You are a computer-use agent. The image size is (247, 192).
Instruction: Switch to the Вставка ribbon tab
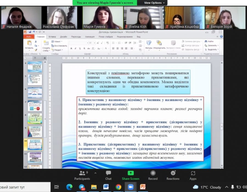(x=52, y=36)
